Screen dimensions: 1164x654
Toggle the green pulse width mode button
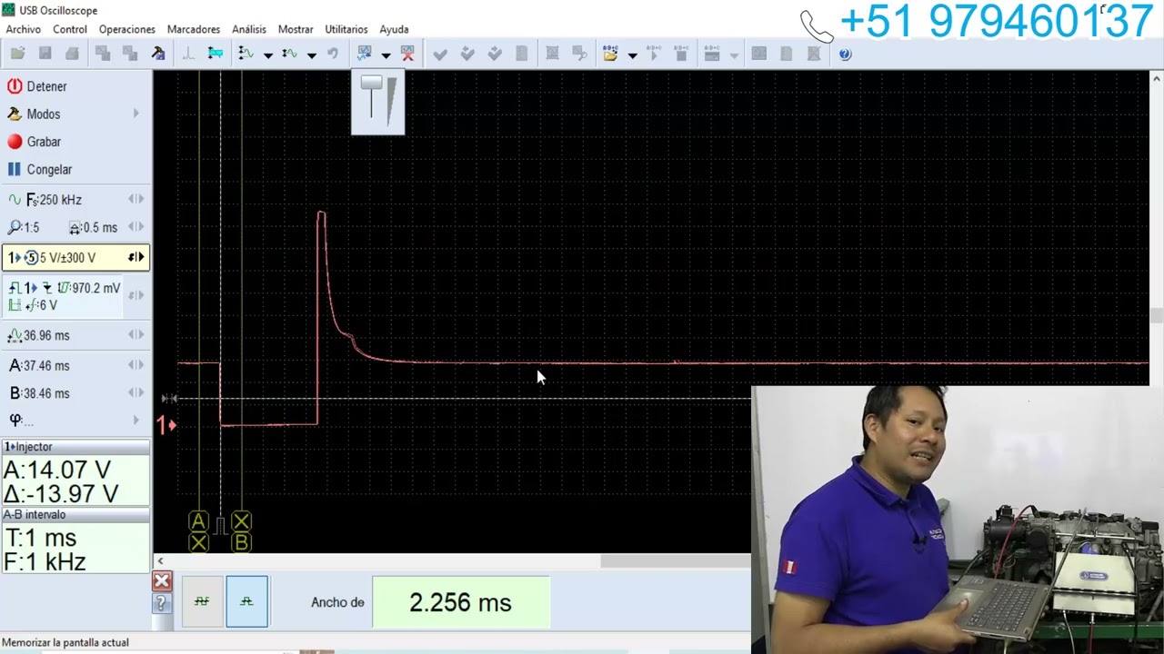[202, 601]
